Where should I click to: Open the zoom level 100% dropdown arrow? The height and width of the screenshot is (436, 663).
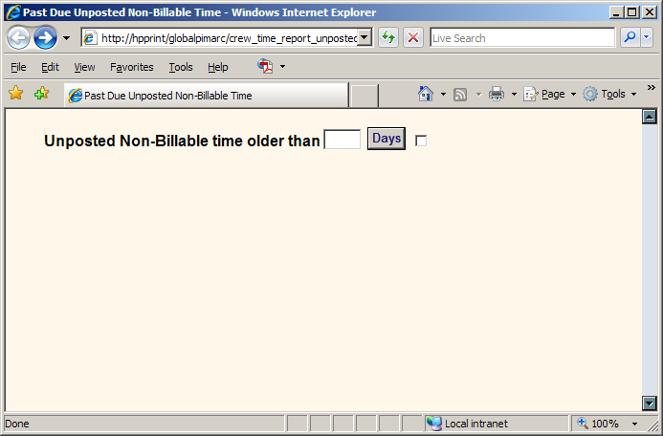[635, 424]
